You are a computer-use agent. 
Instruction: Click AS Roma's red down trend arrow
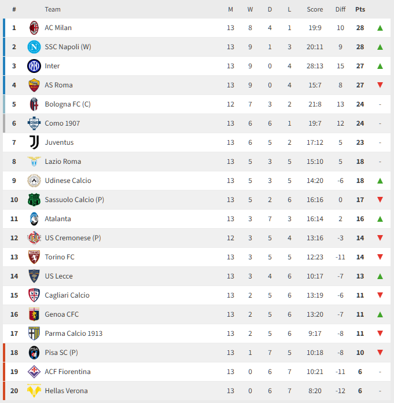(x=380, y=85)
